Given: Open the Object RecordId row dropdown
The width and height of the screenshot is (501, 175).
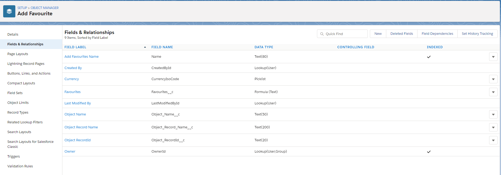Looking at the screenshot, I should click(493, 140).
